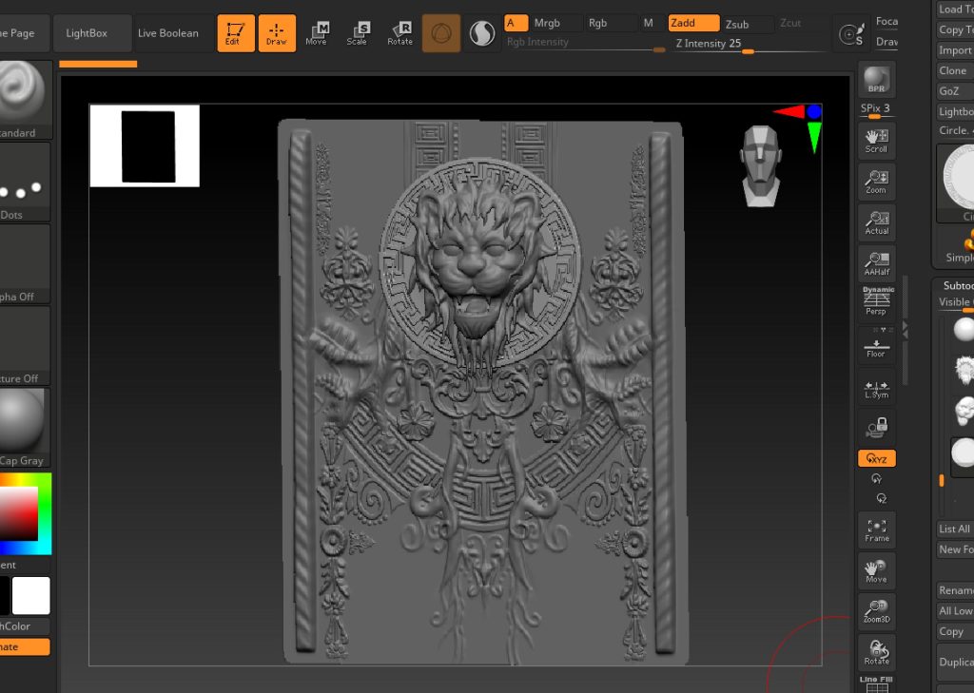
Task: Click the divider arrows right of the shelf
Action: pos(906,330)
